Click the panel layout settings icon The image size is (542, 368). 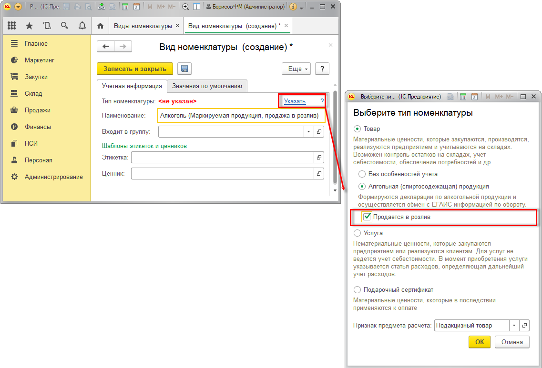point(196,7)
